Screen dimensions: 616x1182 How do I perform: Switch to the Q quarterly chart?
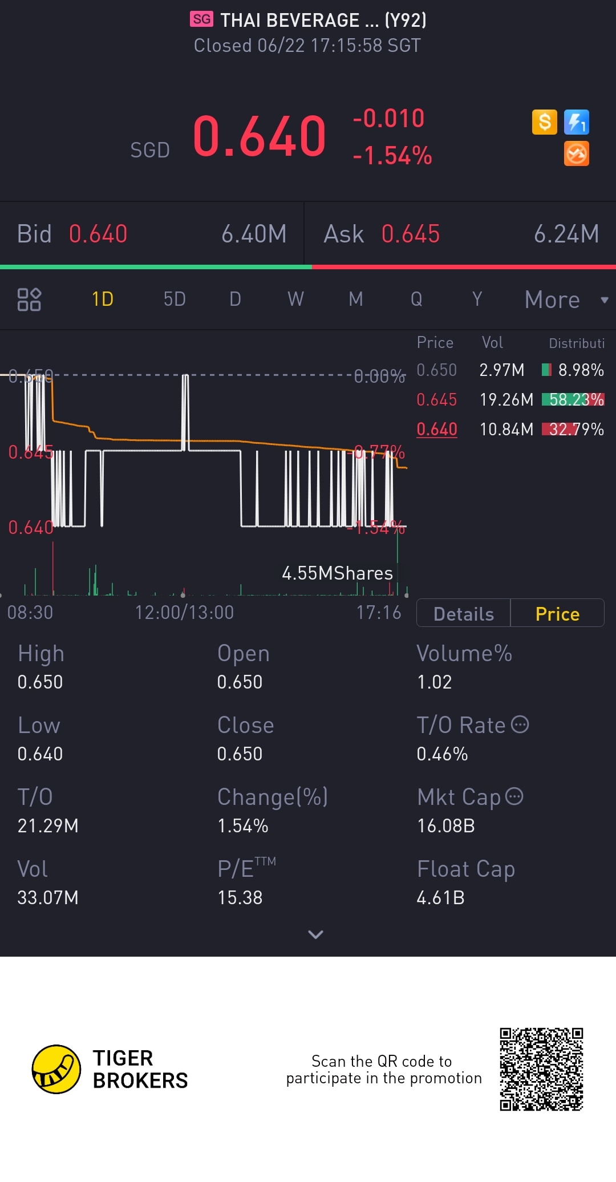416,299
